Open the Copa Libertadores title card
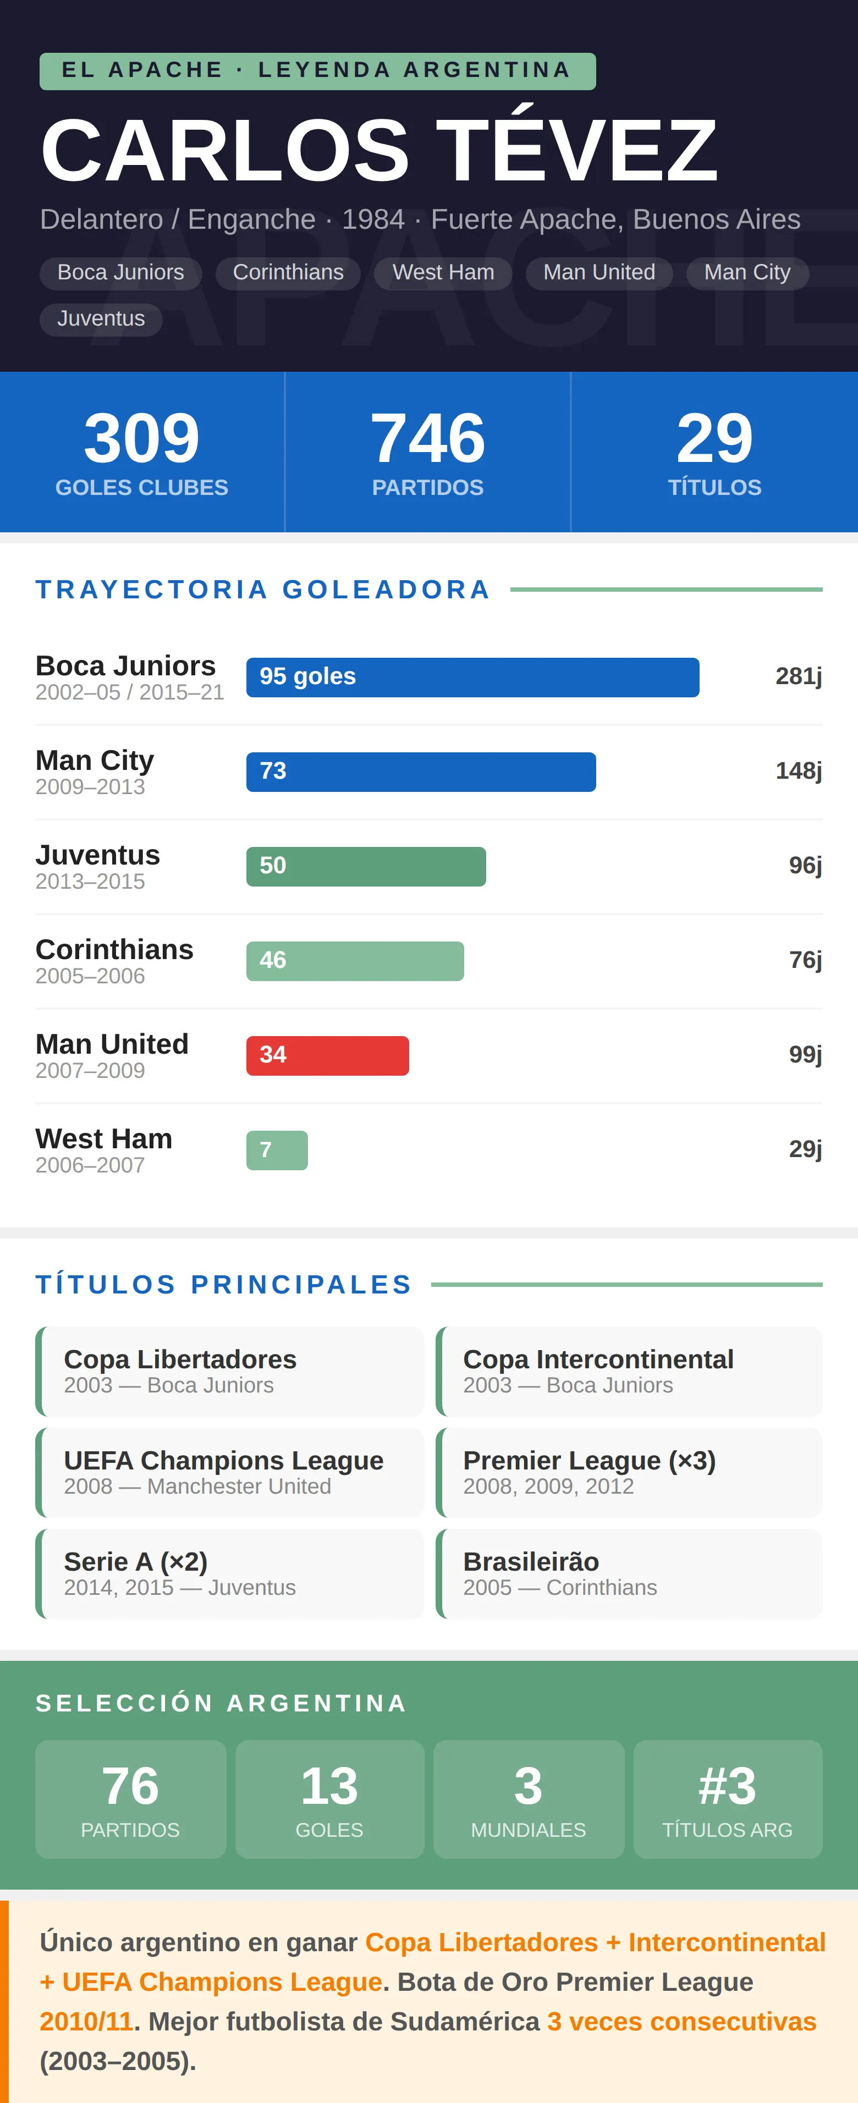Screen dimensions: 858x2103 coord(230,1372)
